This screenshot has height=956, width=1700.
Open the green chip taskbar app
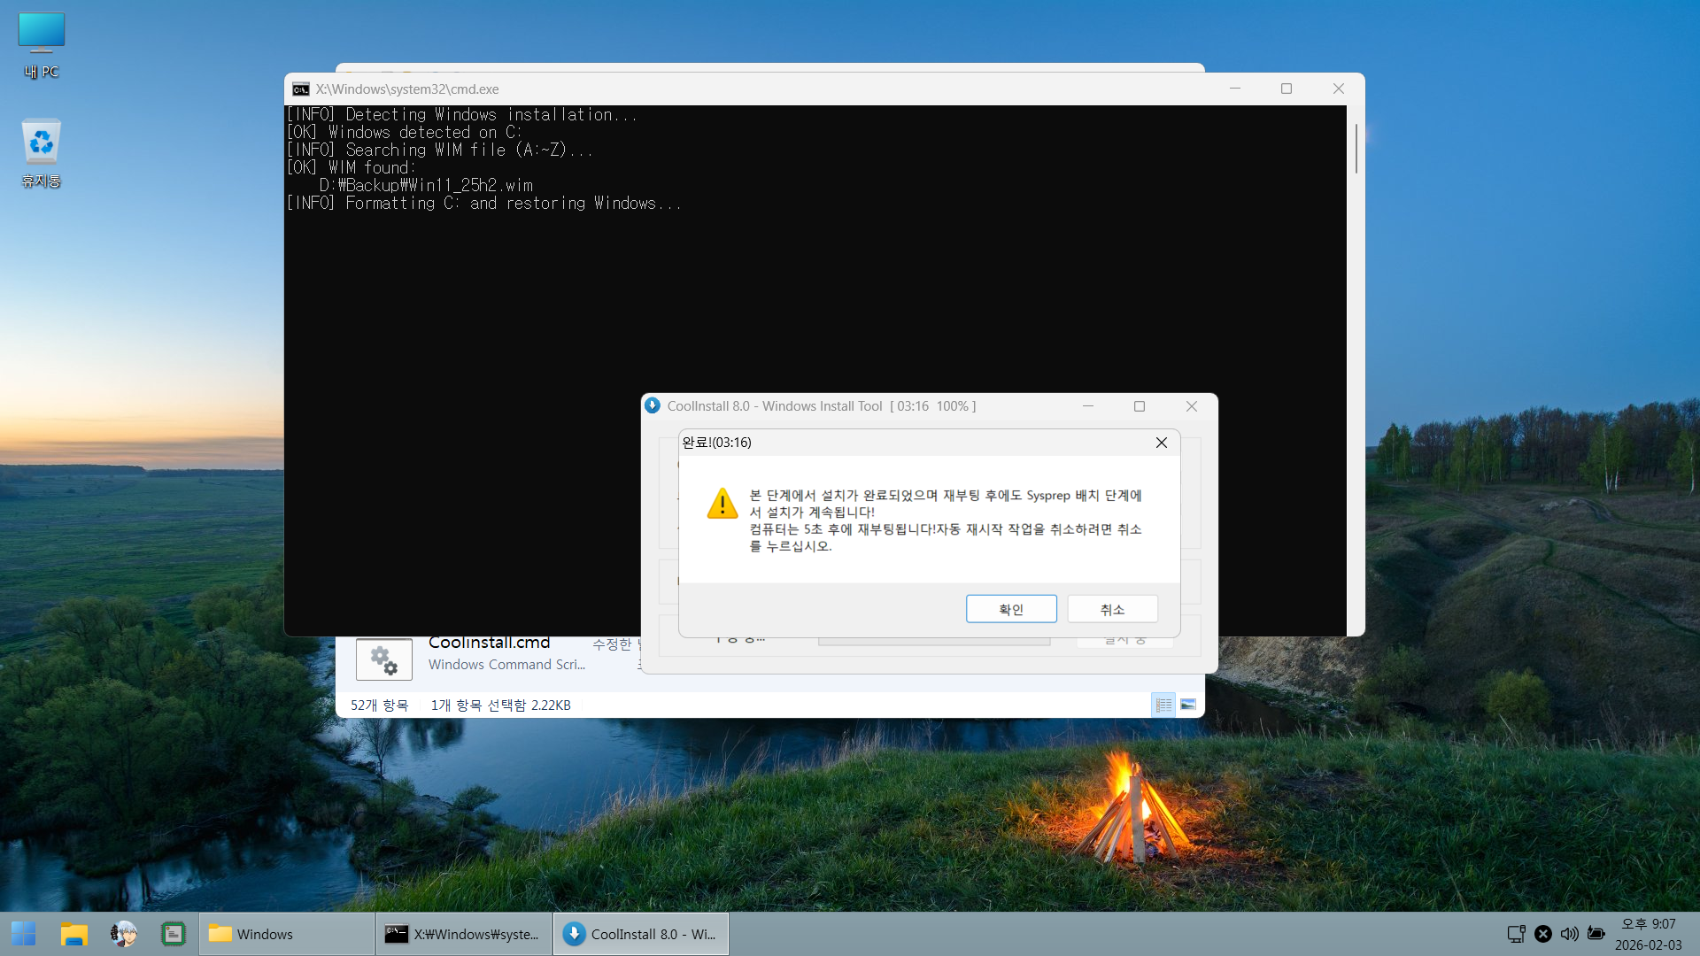tap(174, 934)
